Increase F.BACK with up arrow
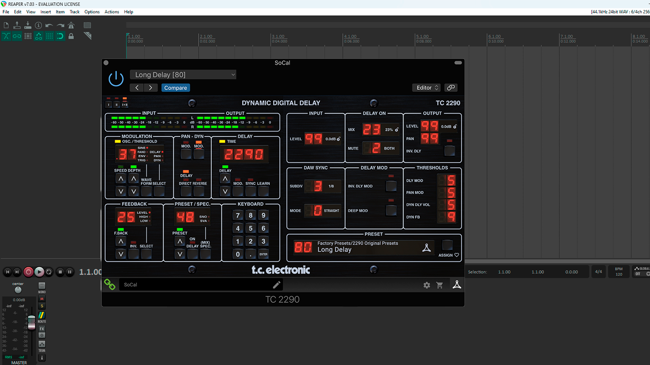The width and height of the screenshot is (650, 365). (121, 241)
